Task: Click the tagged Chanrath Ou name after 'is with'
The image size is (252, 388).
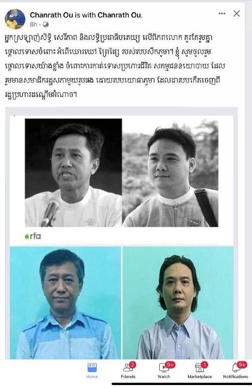Action: click(120, 15)
